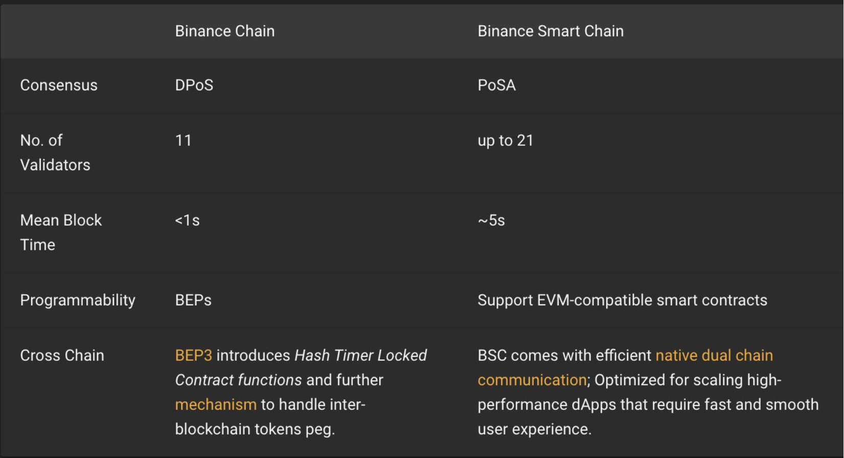844x458 pixels.
Task: Click the PoSA consensus value
Action: click(x=496, y=85)
